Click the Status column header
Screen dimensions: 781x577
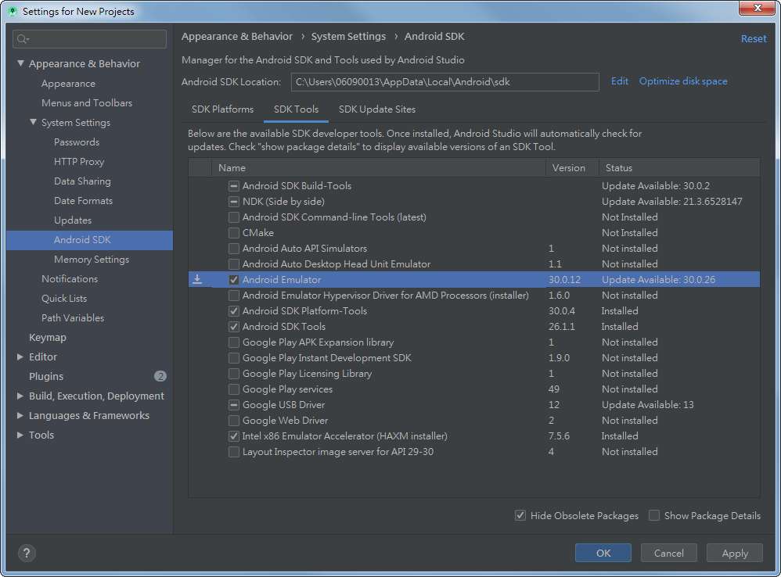coord(679,167)
